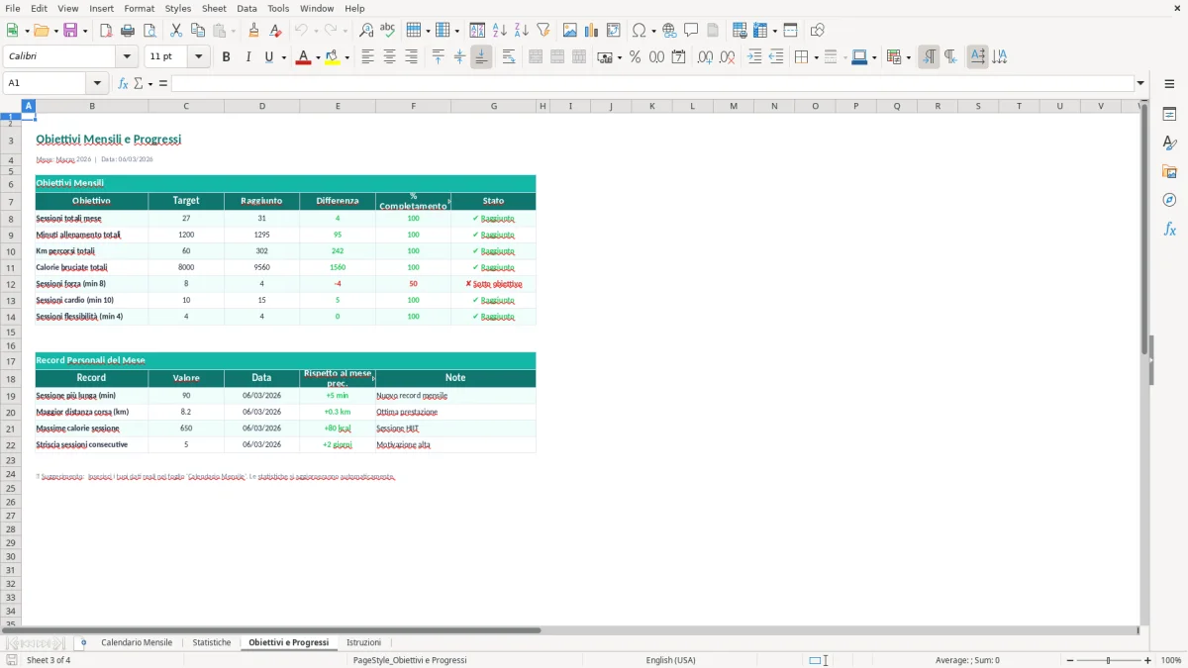1188x668 pixels.
Task: Click zoom in plus button
Action: pyautogui.click(x=1148, y=660)
